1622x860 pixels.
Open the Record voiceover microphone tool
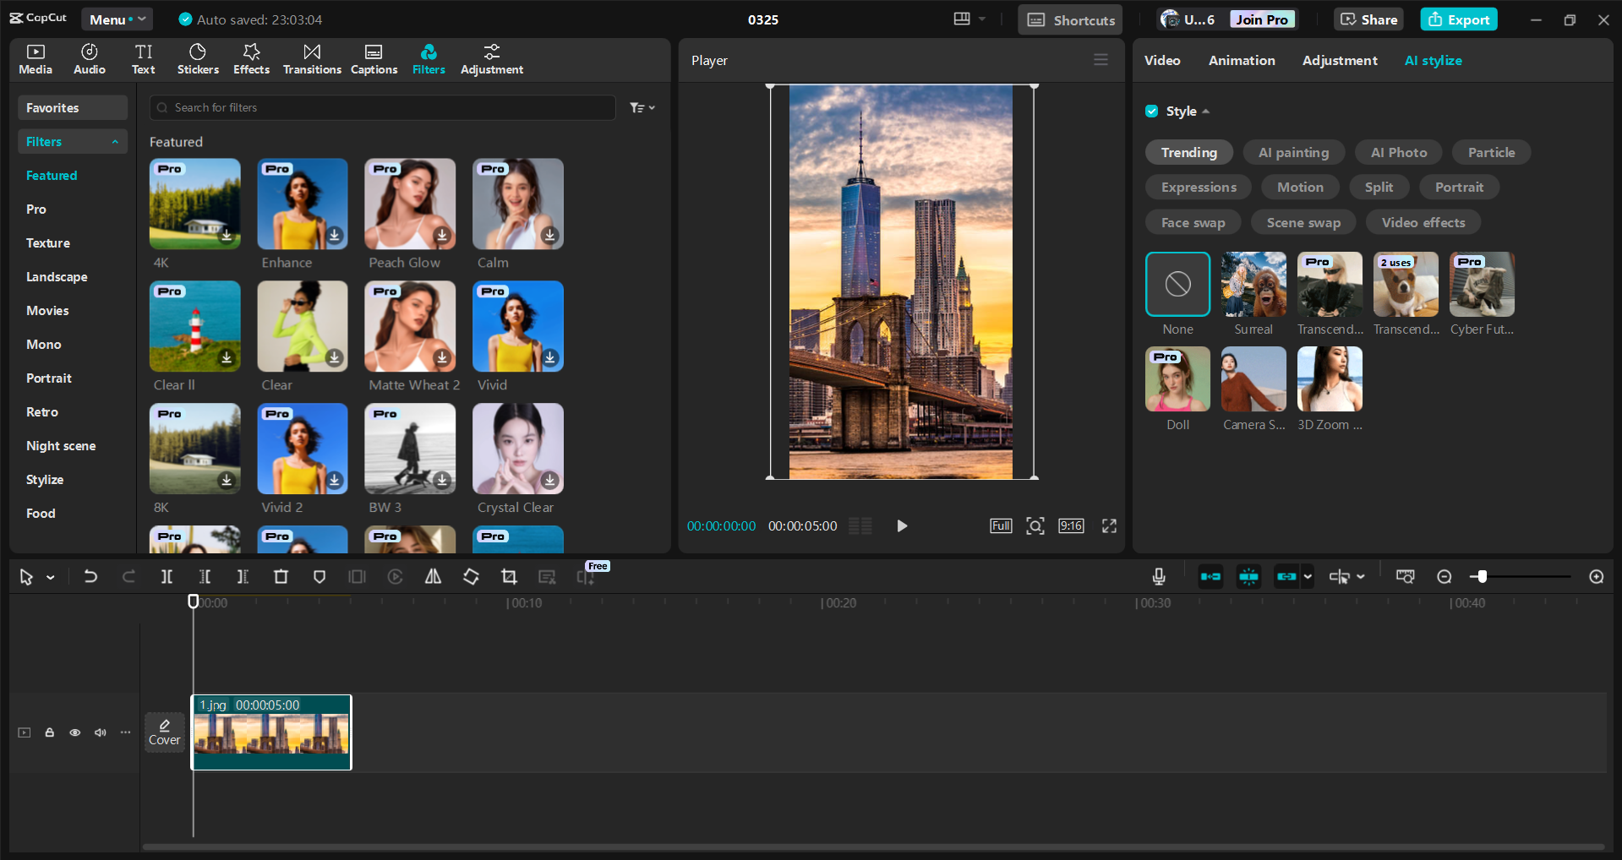[x=1158, y=576]
